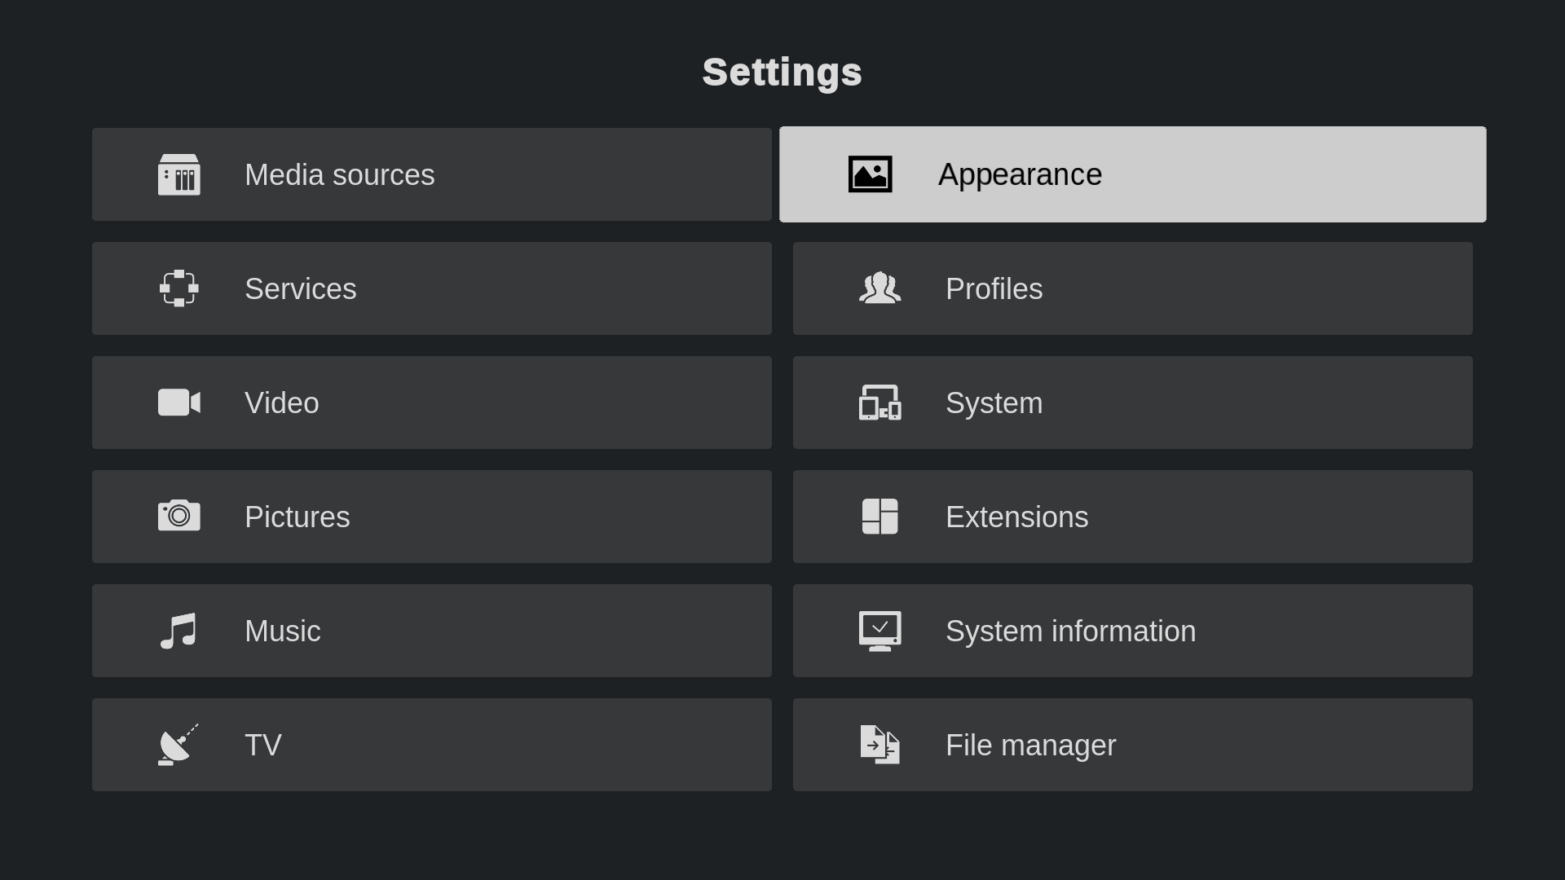
Task: Click the Media sources storage icon
Action: point(179,174)
